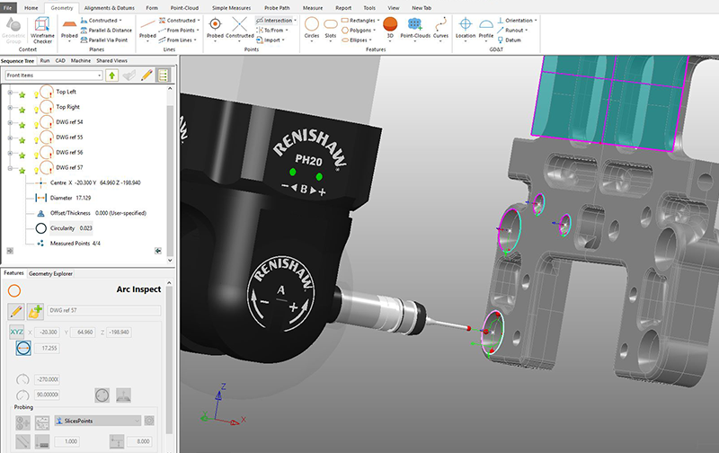
Task: Open the Wireframe Checker tool
Action: (42, 31)
